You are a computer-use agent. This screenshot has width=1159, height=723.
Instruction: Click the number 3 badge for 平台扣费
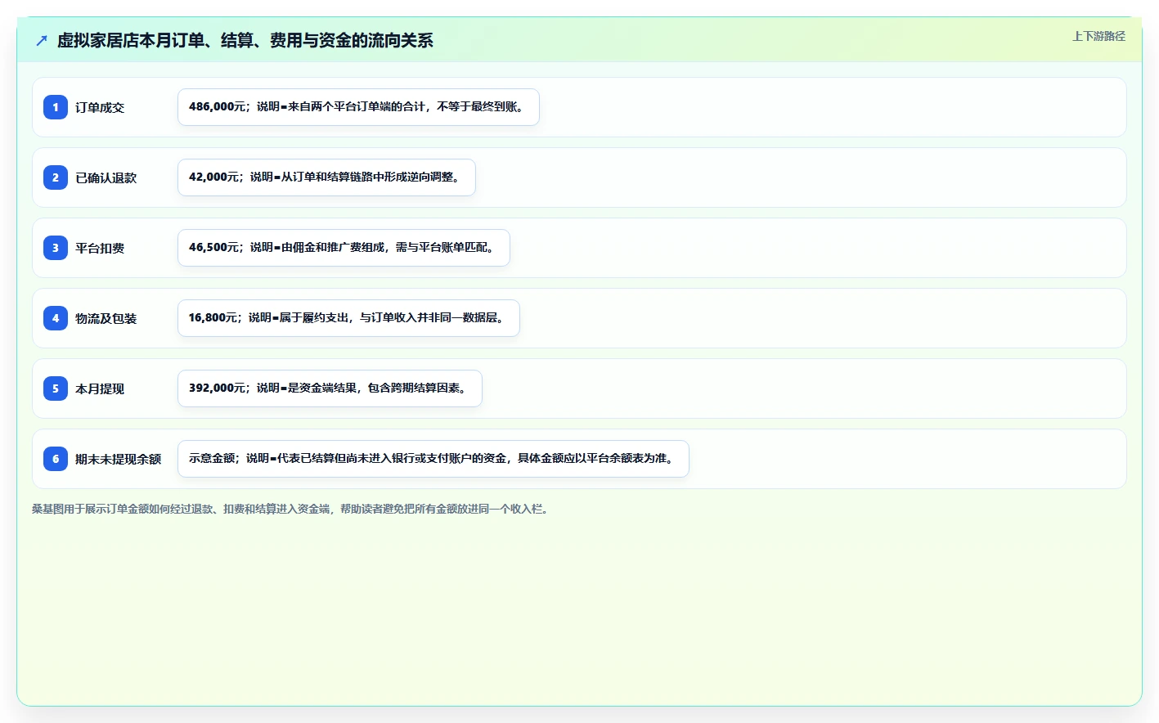[56, 248]
